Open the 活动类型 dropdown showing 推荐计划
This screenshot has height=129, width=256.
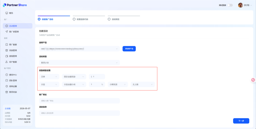pos(79,63)
